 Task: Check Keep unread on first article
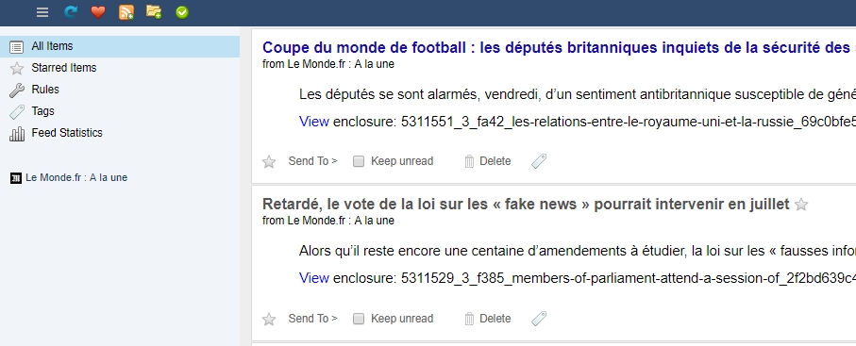(x=358, y=161)
